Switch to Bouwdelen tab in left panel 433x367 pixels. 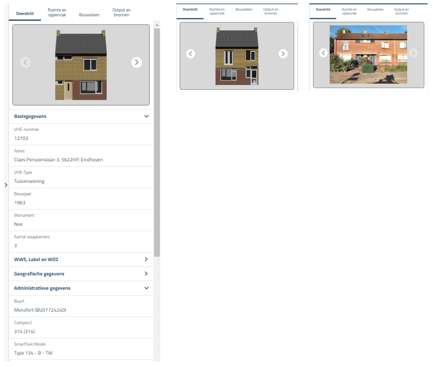(89, 15)
